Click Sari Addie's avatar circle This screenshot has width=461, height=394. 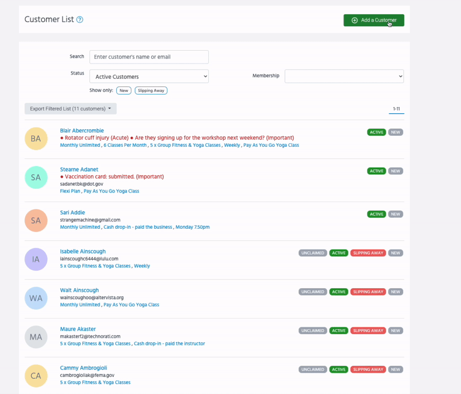pos(36,220)
